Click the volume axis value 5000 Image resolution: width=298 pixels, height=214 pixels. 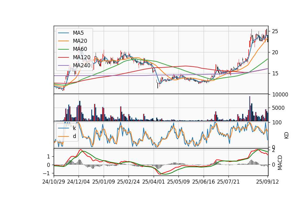coord(278,108)
